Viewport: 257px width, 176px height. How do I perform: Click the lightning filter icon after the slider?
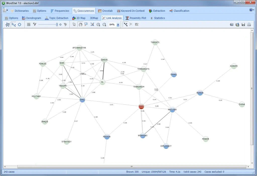[66, 24]
